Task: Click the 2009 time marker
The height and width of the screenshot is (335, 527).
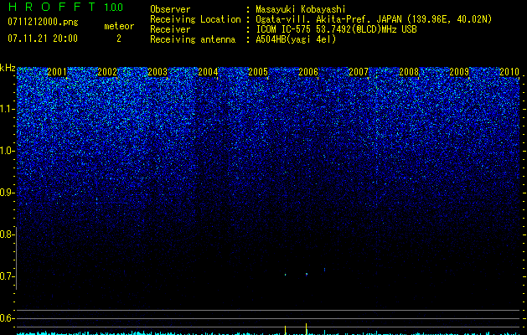Action: tap(459, 71)
